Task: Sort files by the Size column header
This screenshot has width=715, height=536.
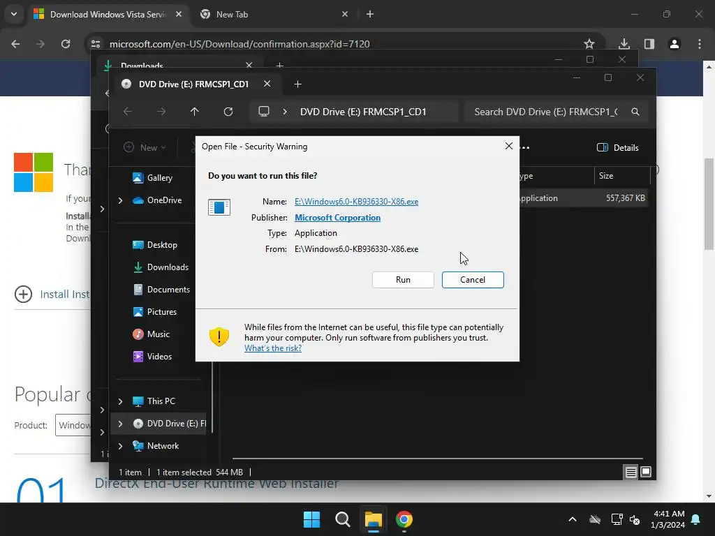Action: coord(622,176)
